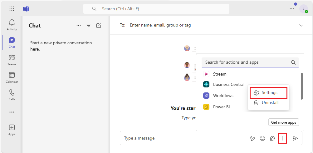Image resolution: width=313 pixels, height=153 pixels.
Task: Click the plus actions and apps button
Action: click(x=282, y=138)
